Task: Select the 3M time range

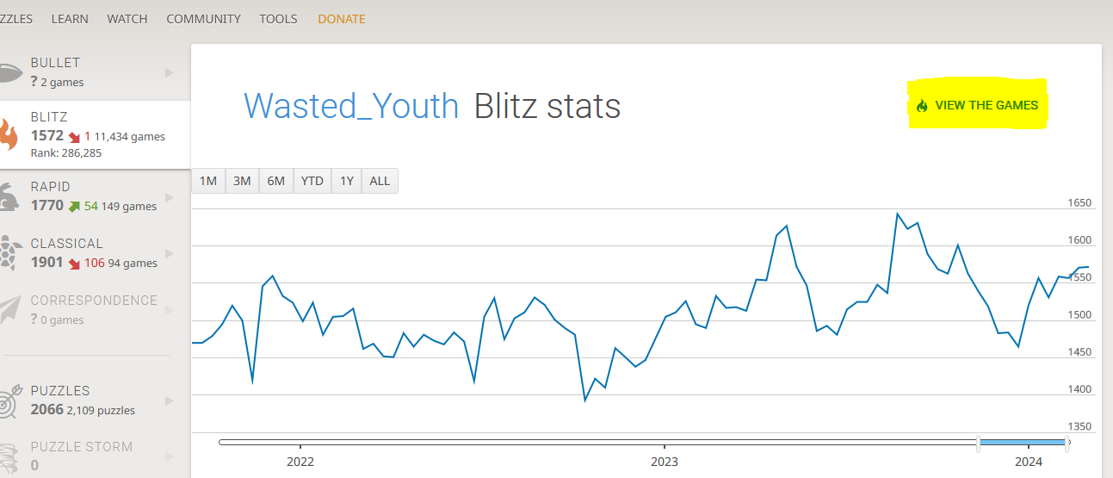Action: (242, 181)
